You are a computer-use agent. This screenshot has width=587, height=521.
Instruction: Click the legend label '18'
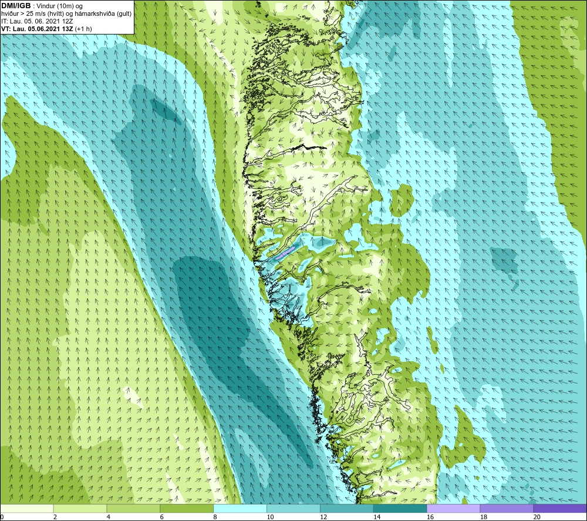click(x=483, y=517)
